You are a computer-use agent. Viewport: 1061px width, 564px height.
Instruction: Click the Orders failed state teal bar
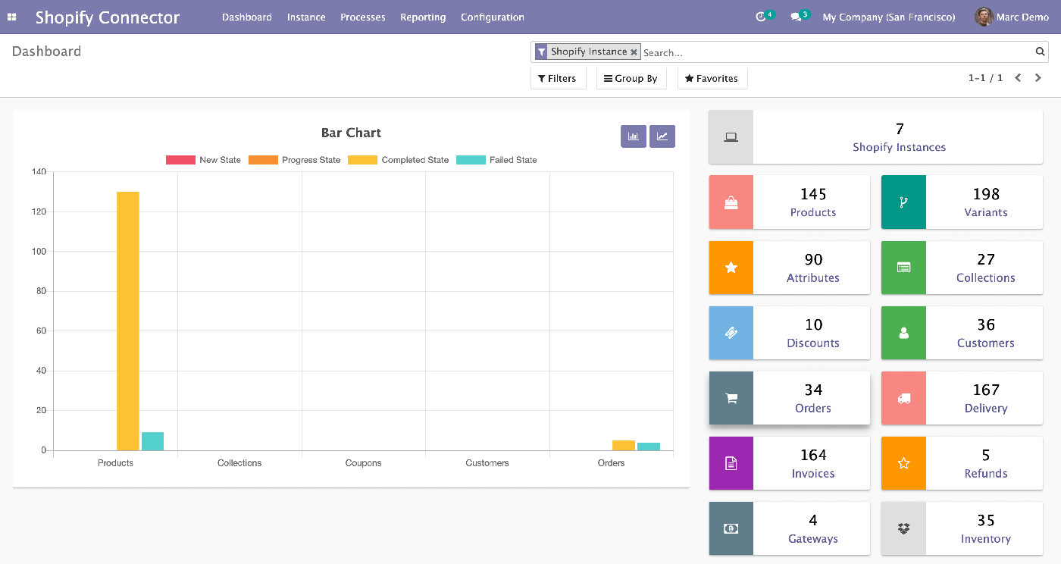tap(649, 446)
